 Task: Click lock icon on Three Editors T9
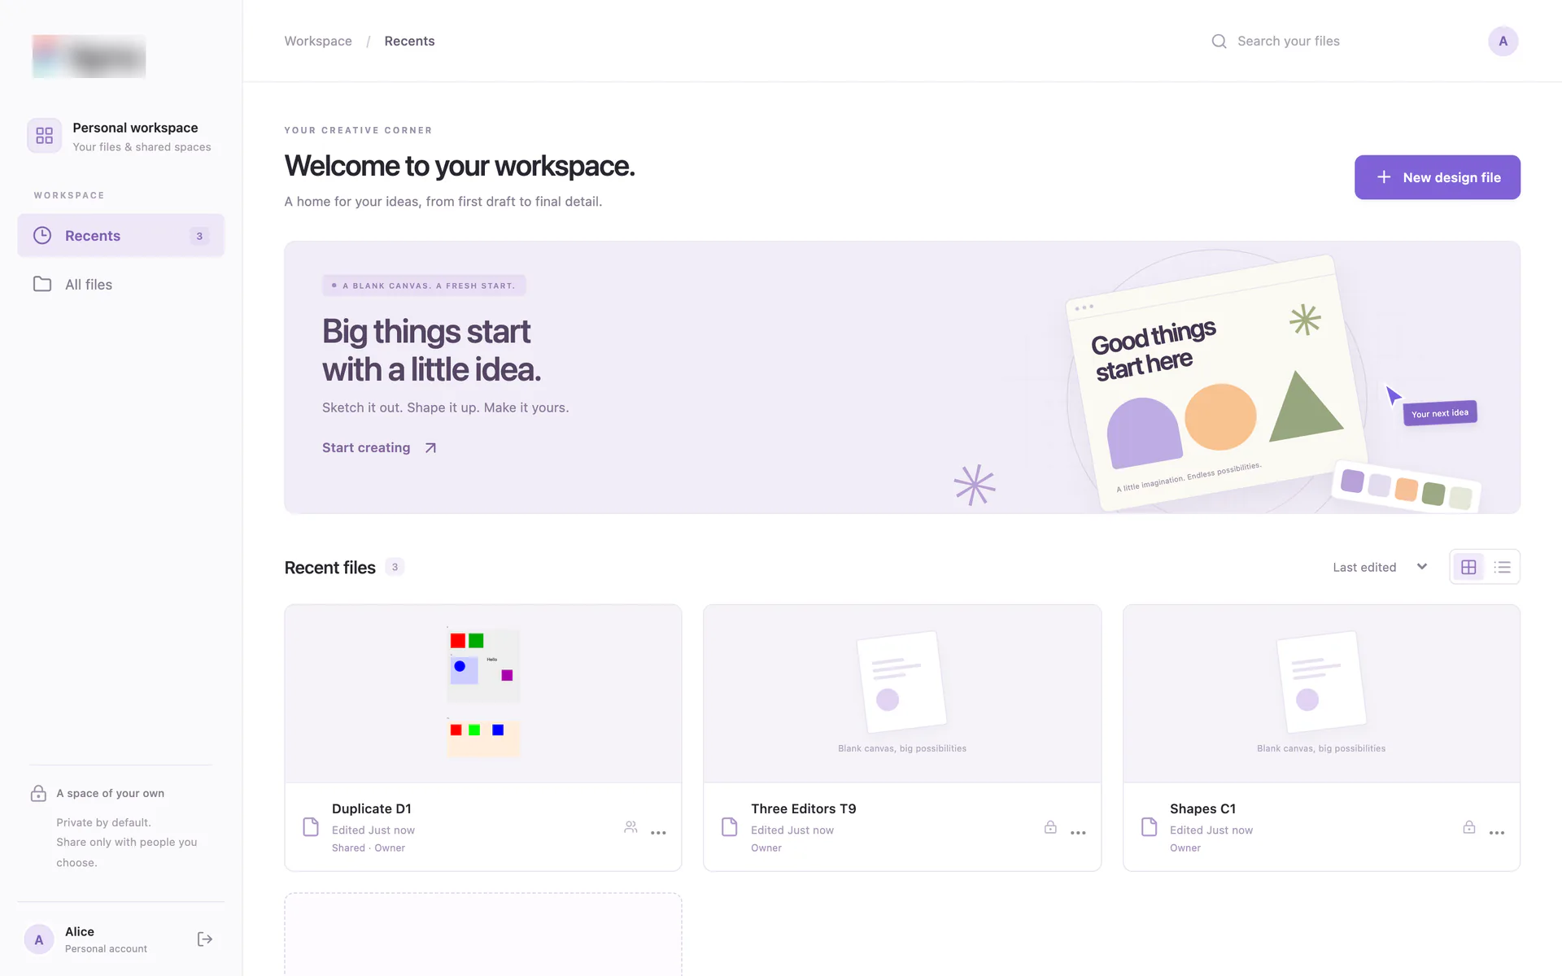pos(1050,827)
